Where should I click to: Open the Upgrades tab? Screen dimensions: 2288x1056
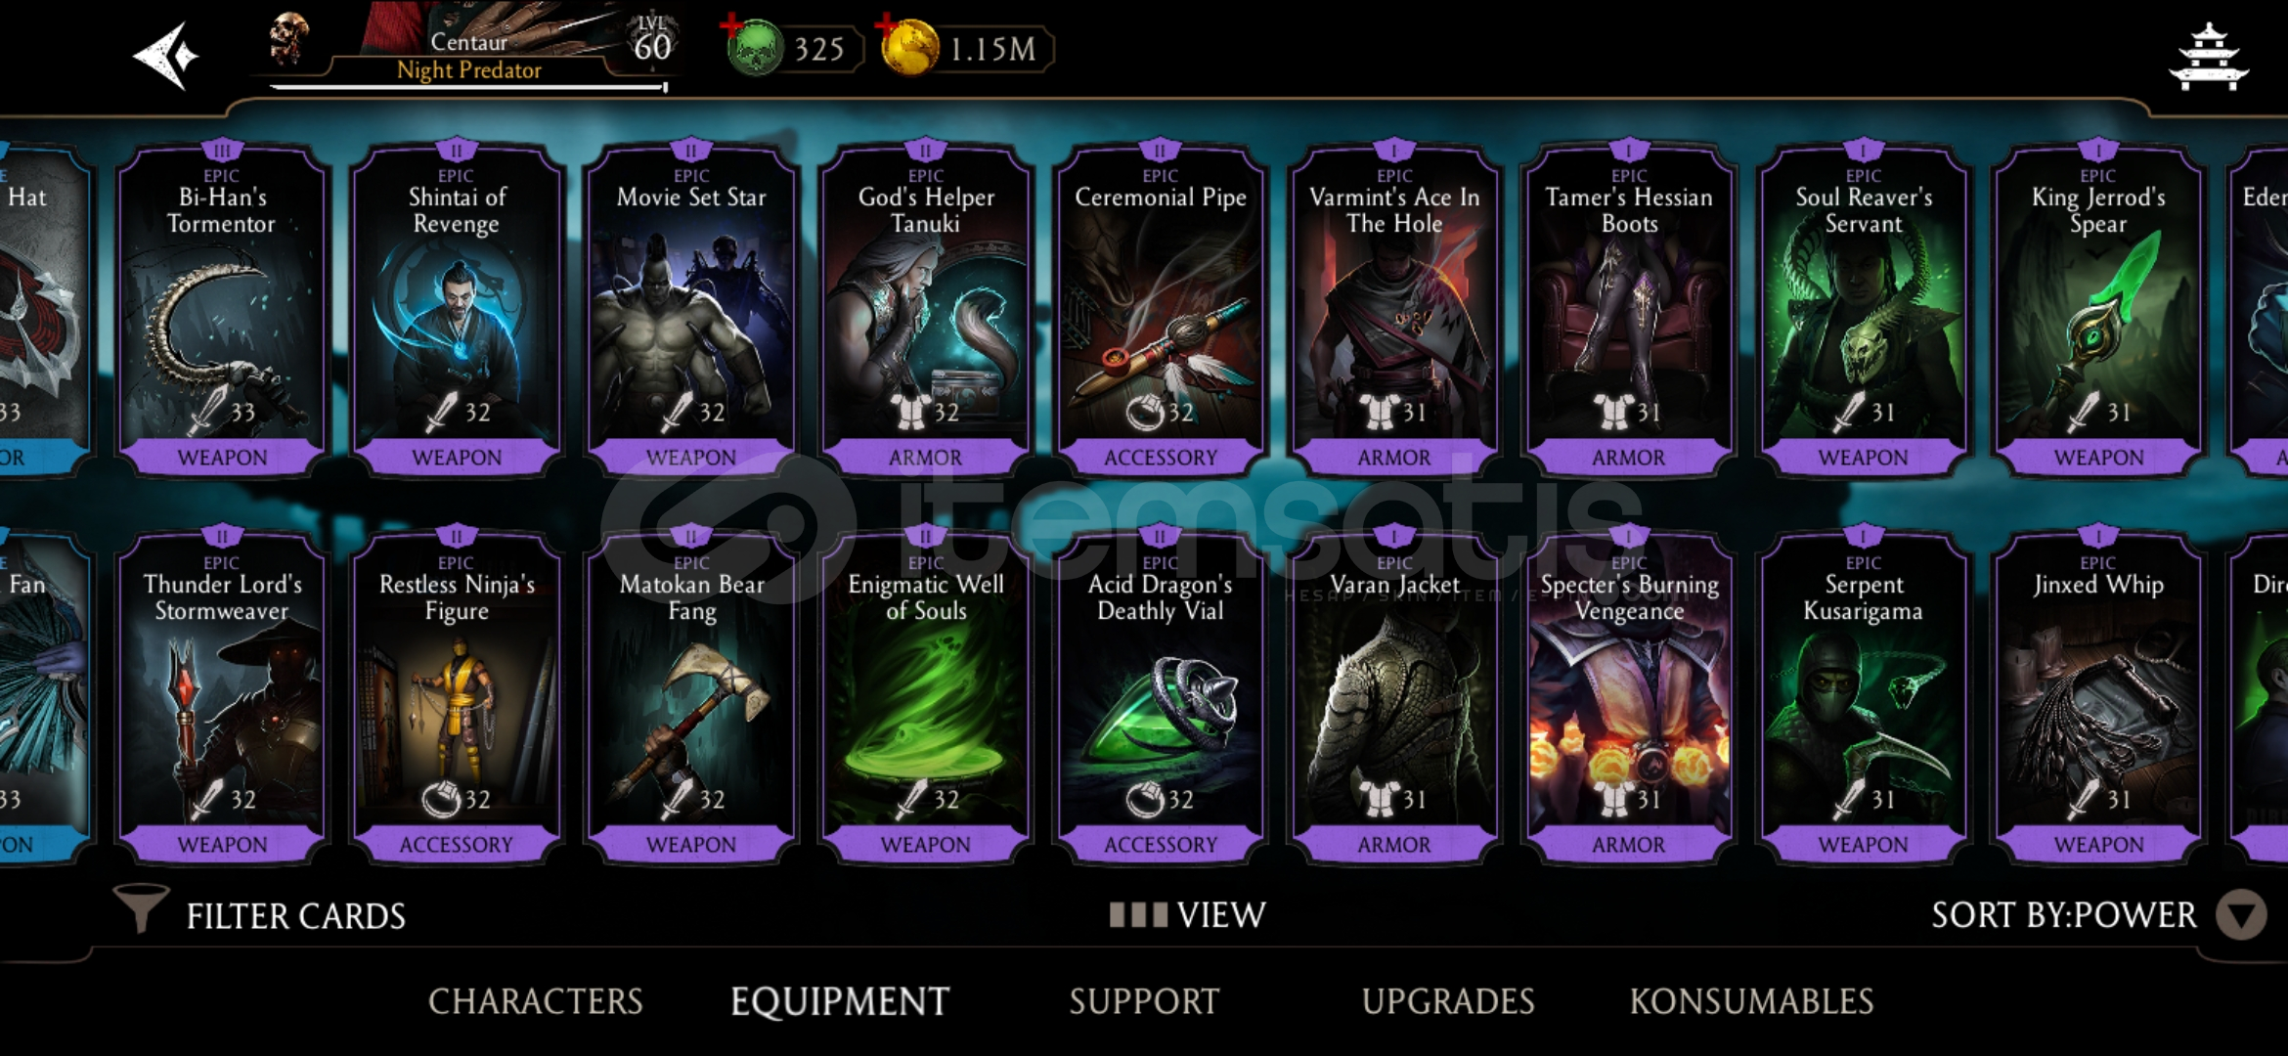[x=1448, y=1001]
